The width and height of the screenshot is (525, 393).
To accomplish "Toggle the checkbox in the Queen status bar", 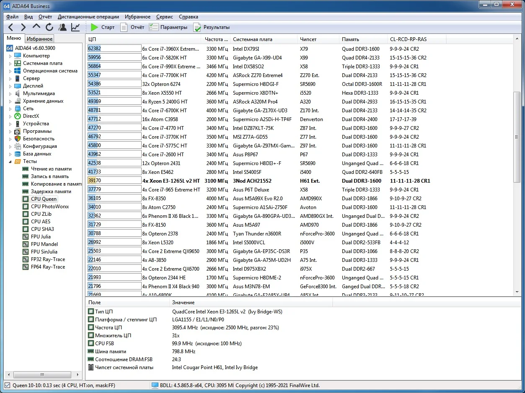I will click(8, 385).
